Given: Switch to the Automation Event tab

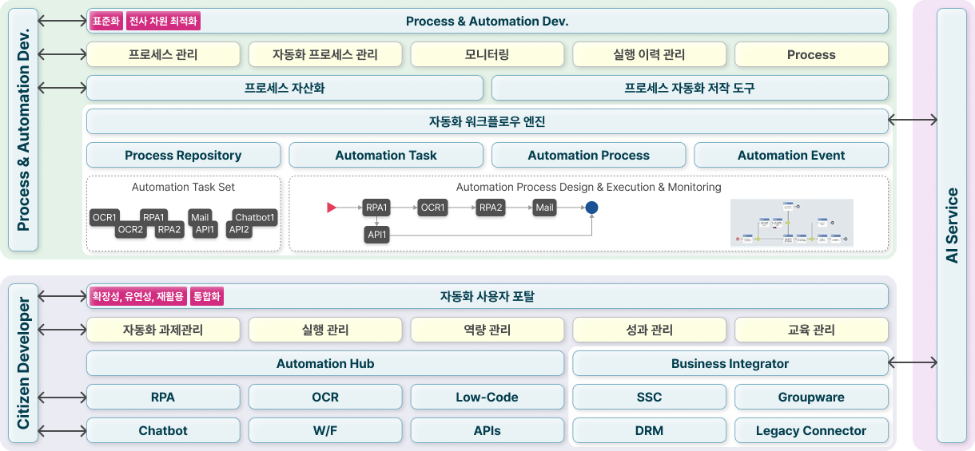Looking at the screenshot, I should (790, 155).
